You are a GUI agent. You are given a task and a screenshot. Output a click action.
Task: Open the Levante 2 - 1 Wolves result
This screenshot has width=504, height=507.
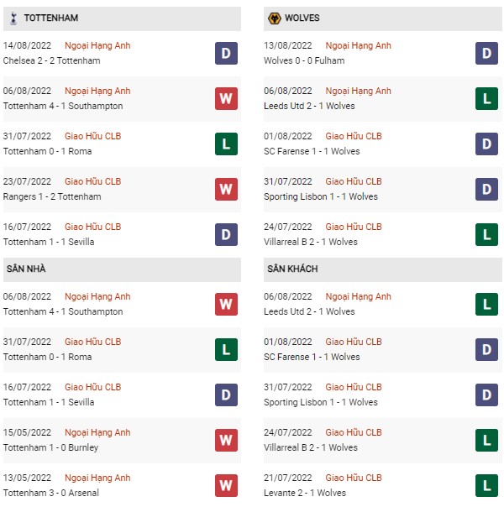pyautogui.click(x=305, y=493)
